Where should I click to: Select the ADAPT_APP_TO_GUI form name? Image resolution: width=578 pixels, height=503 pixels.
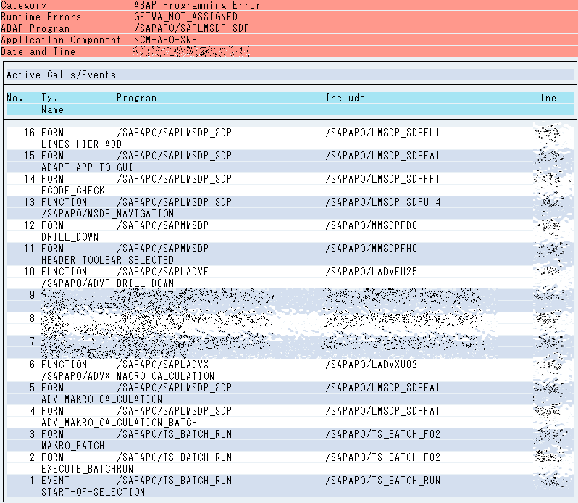pos(87,167)
